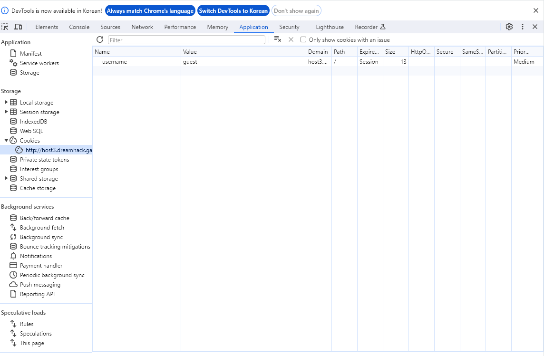Click the cookie icon beside host3.dreamhack
This screenshot has width=544, height=356.
tap(19, 150)
